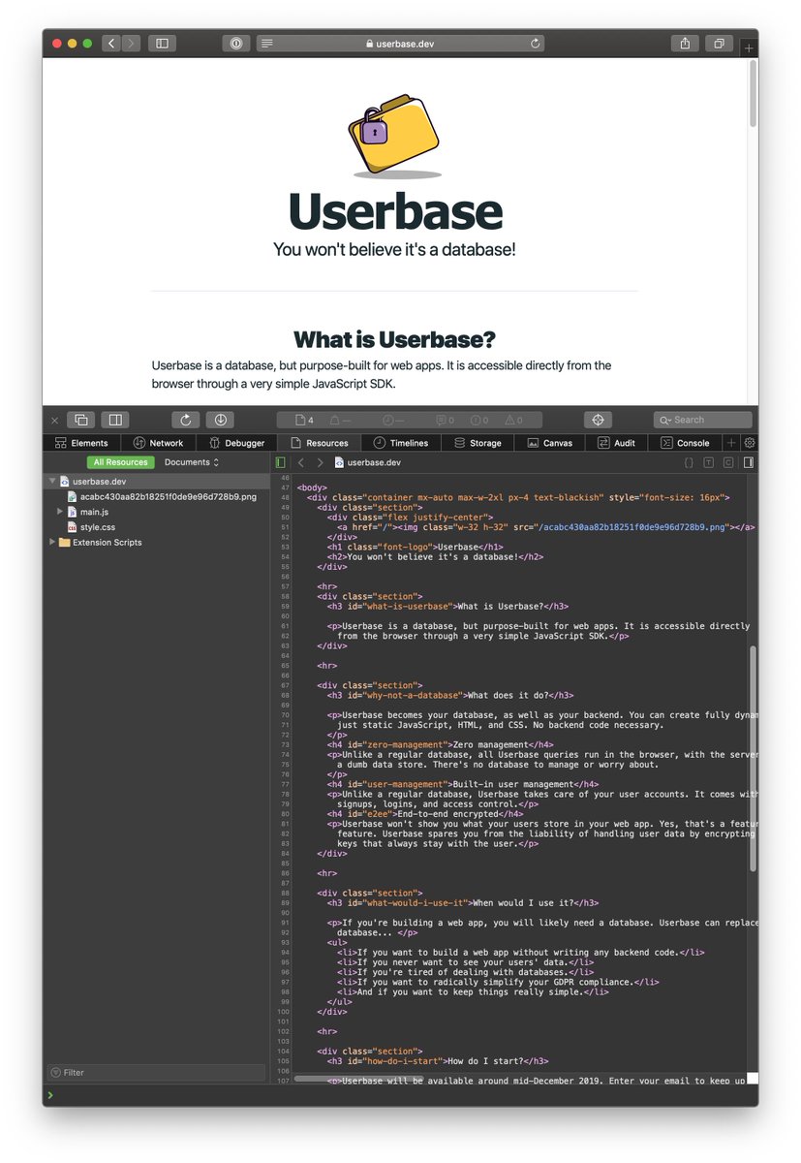
Task: Switch to the Network tab
Action: click(x=159, y=443)
